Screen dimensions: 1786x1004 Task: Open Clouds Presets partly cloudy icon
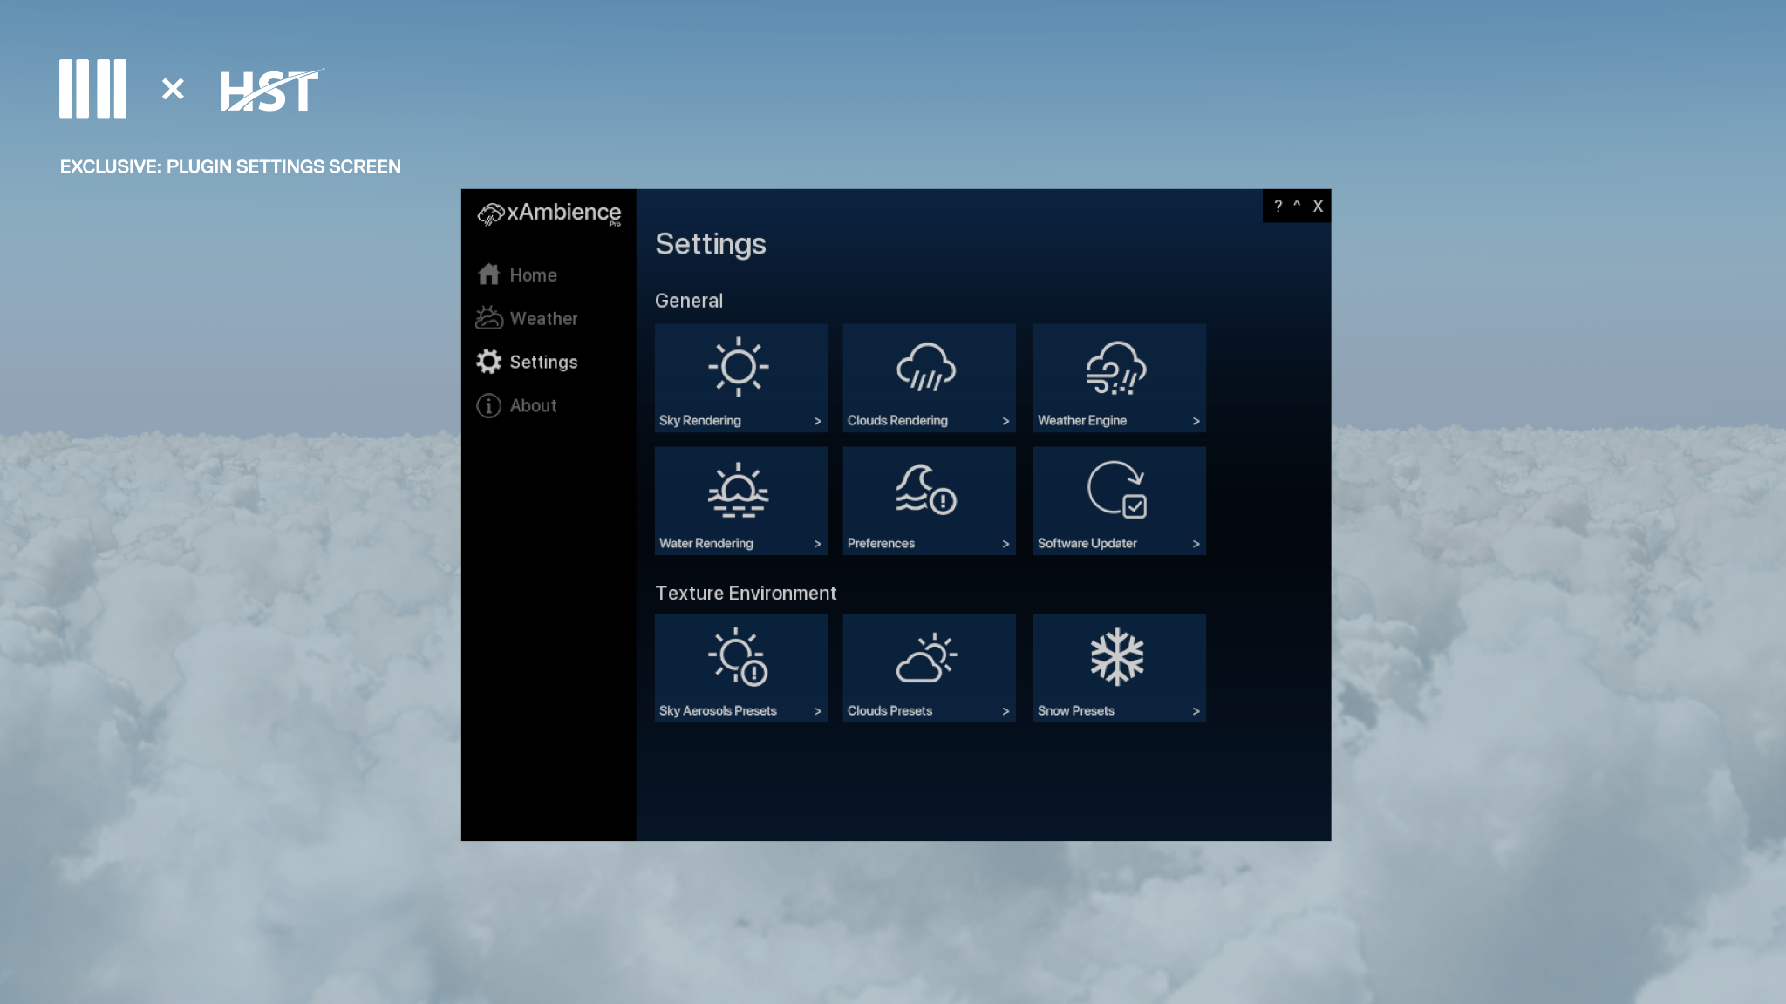tap(926, 657)
